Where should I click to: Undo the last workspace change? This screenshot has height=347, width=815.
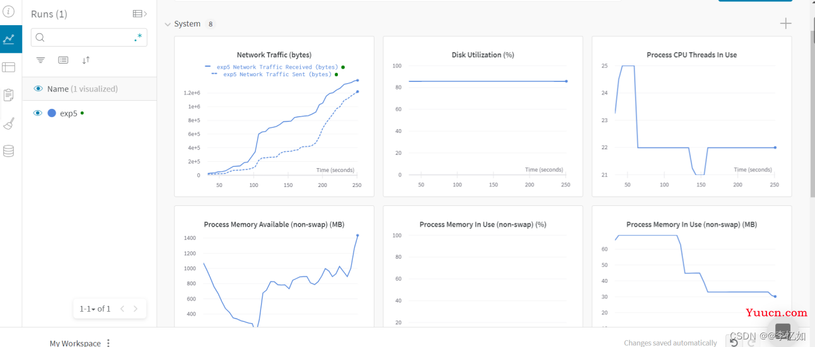coord(734,342)
